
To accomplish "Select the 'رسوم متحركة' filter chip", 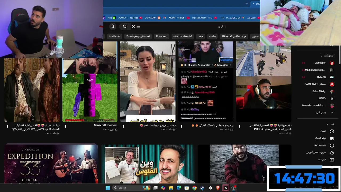I will pyautogui.click(x=161, y=36).
